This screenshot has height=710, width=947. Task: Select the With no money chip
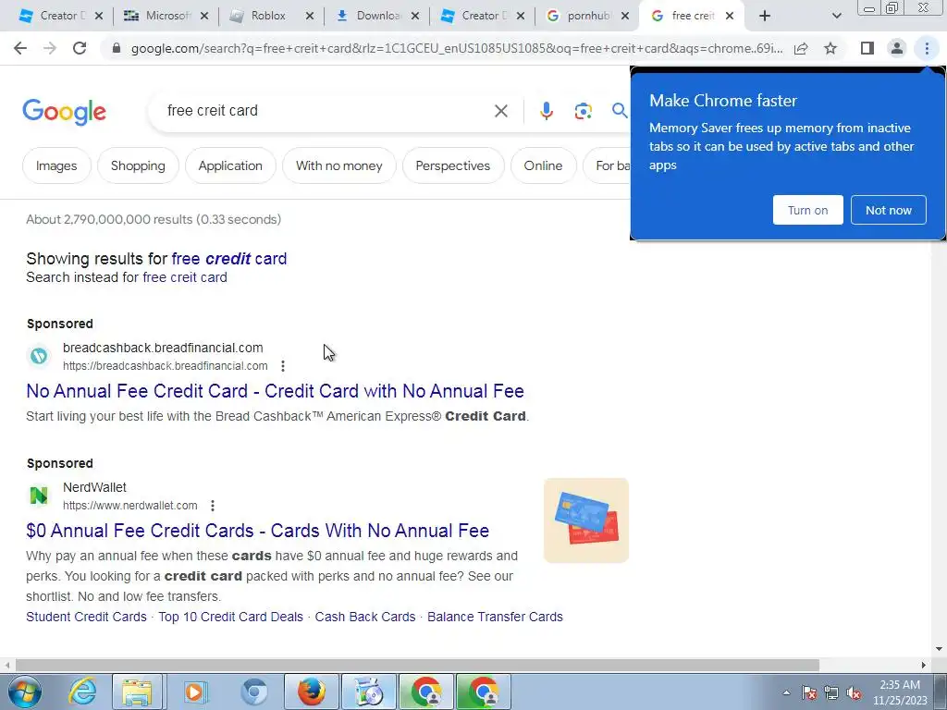(338, 165)
